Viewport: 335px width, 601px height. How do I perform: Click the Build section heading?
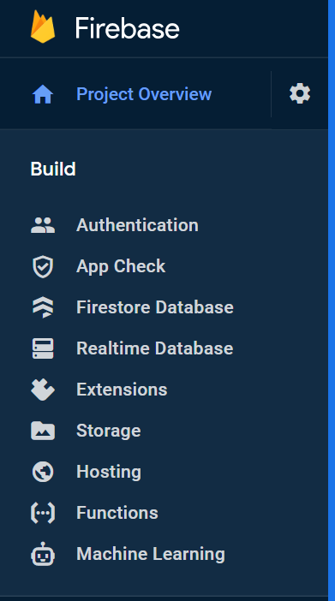(53, 169)
